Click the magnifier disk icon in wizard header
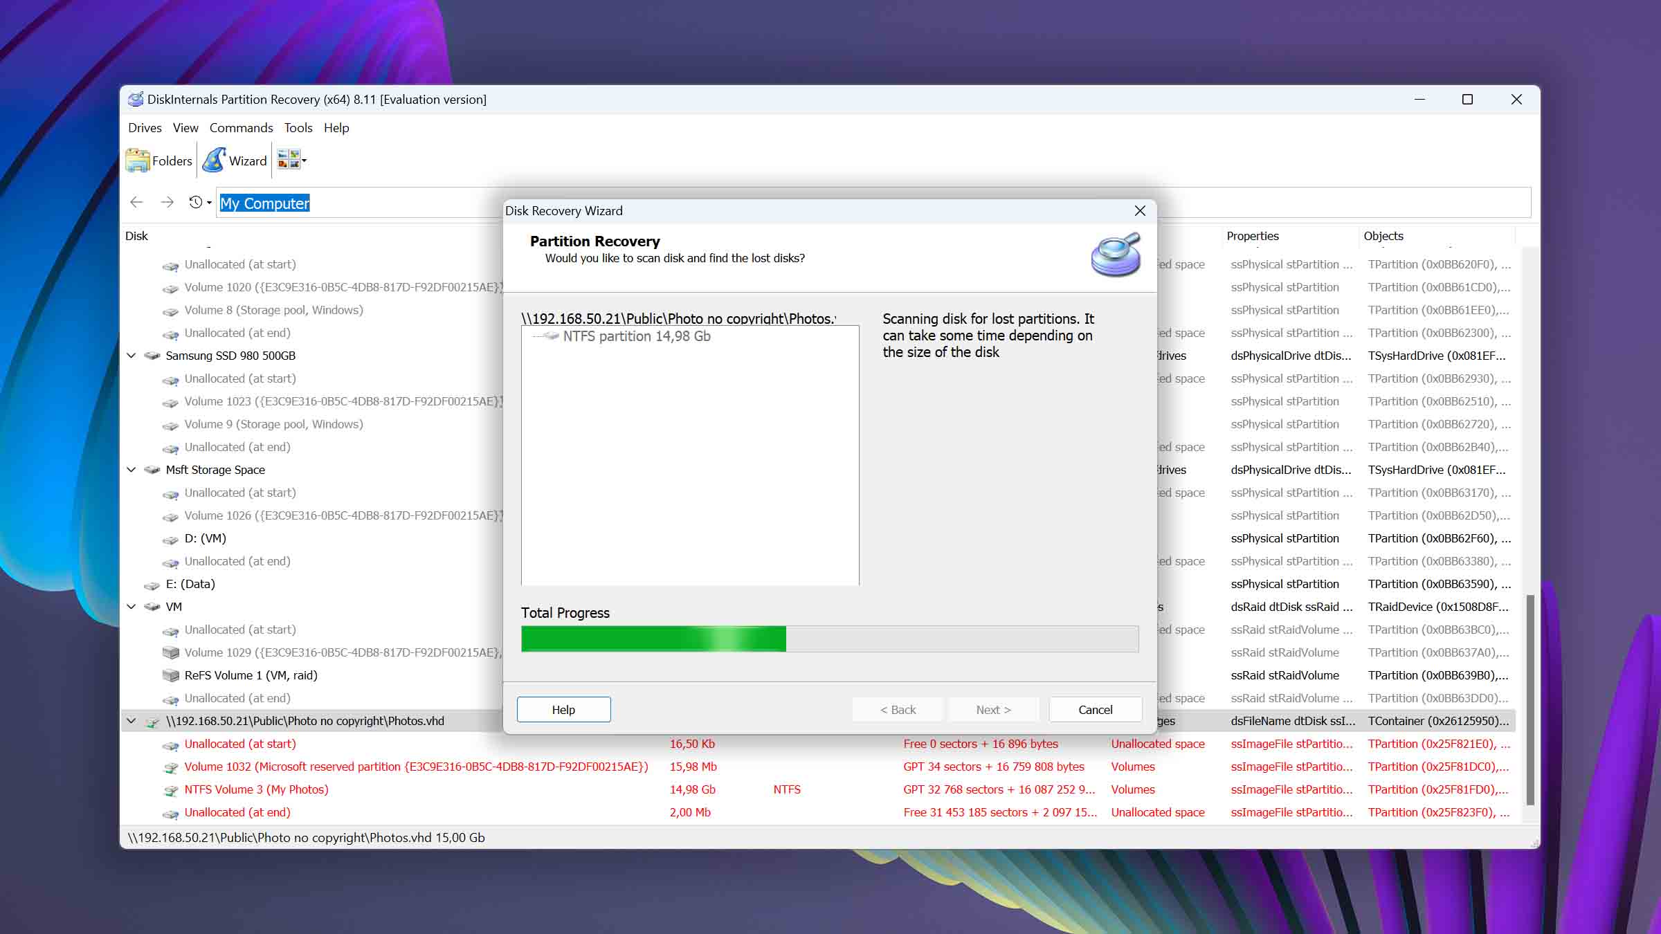Image resolution: width=1661 pixels, height=934 pixels. pos(1116,255)
